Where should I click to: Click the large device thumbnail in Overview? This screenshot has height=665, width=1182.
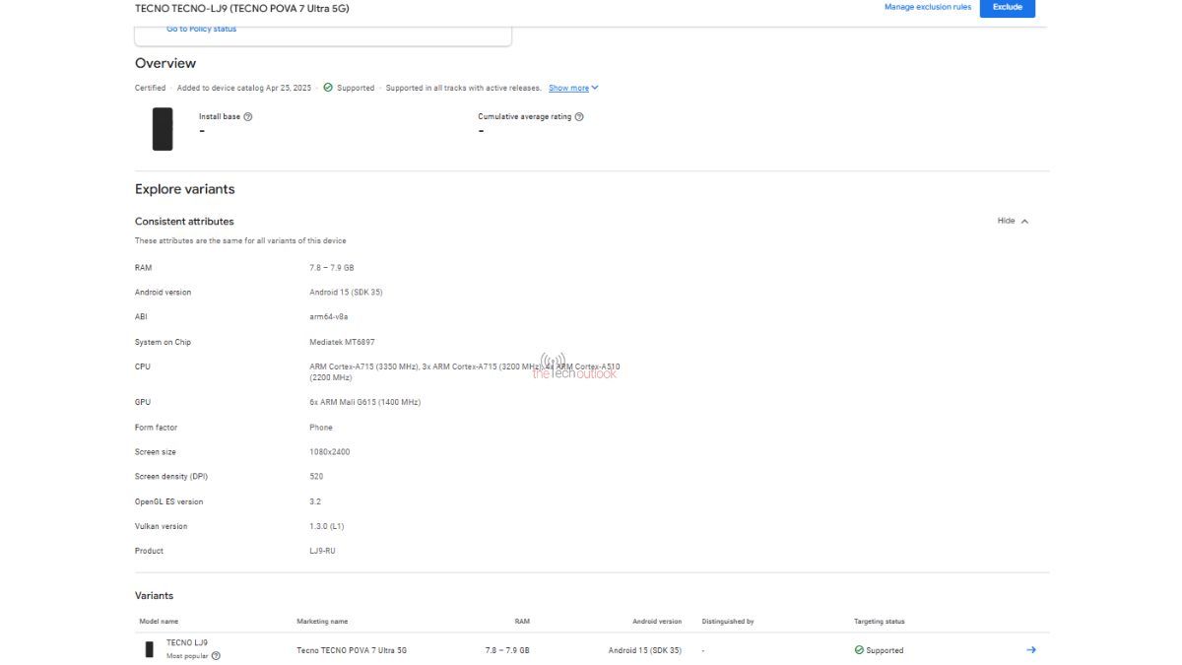(x=163, y=129)
